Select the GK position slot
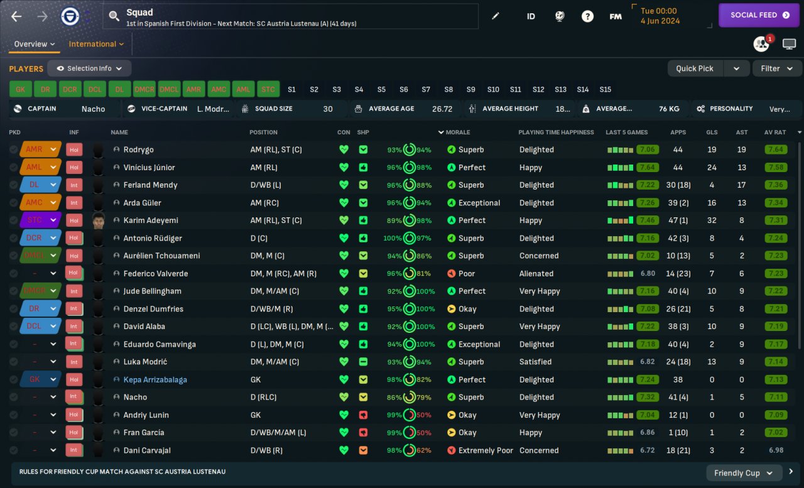 [21, 89]
